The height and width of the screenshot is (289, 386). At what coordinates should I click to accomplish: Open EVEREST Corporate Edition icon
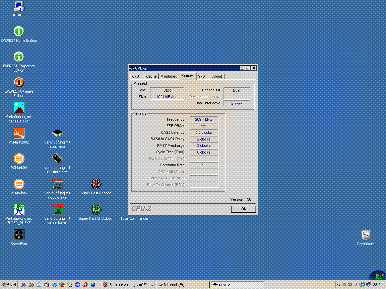tap(19, 62)
